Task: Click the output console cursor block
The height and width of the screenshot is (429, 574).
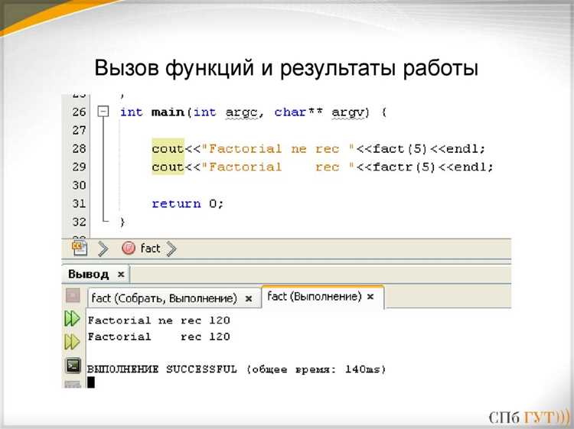Action: [91, 382]
